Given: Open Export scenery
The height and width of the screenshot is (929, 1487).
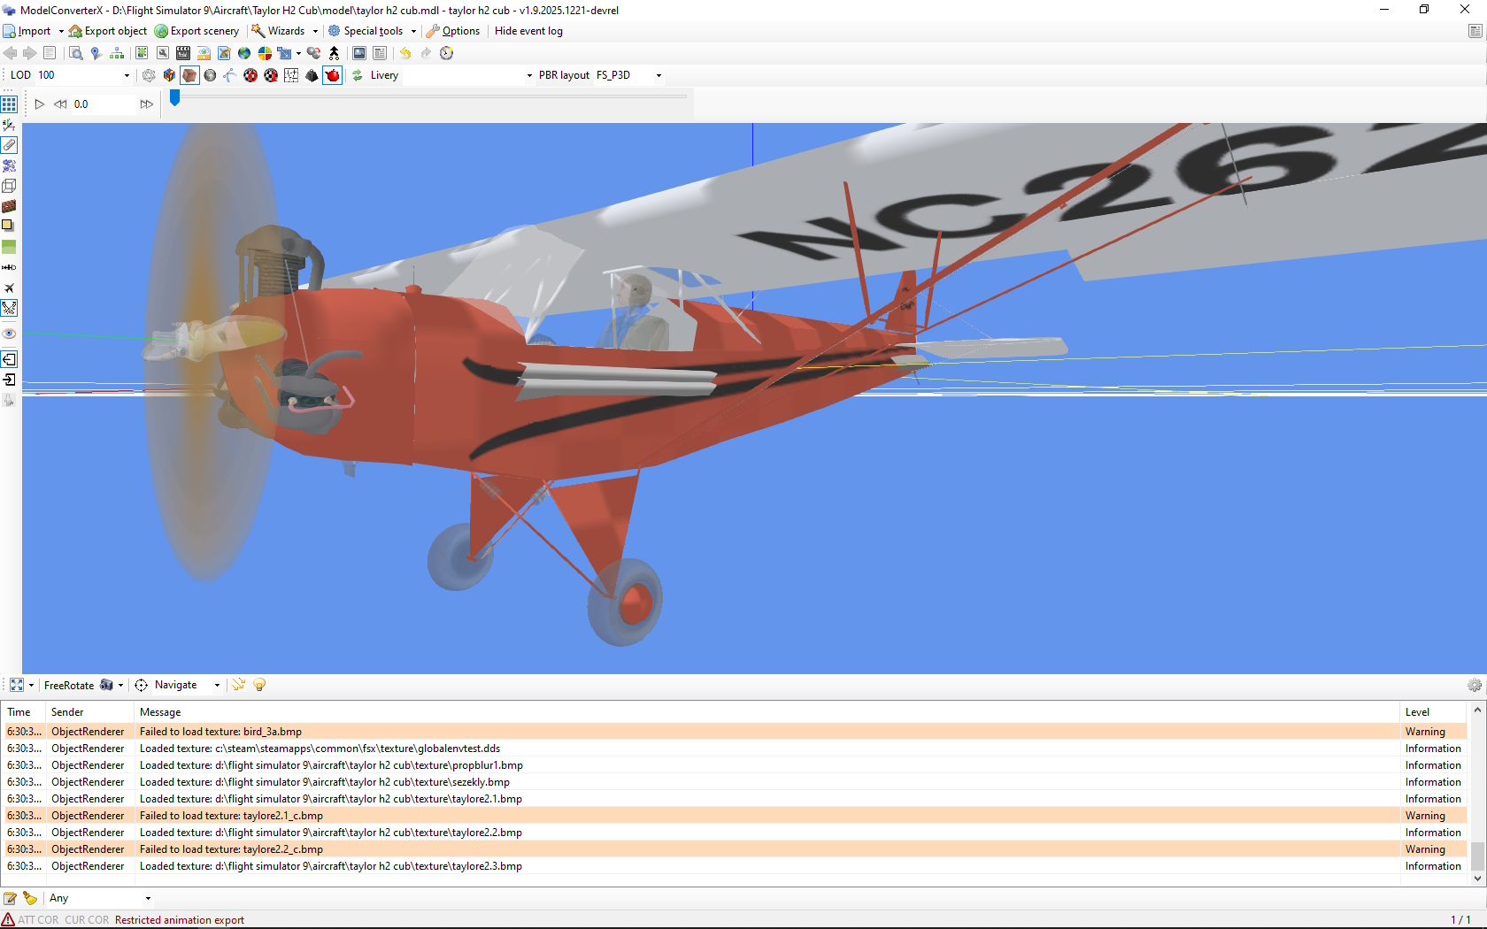Looking at the screenshot, I should coord(196,31).
